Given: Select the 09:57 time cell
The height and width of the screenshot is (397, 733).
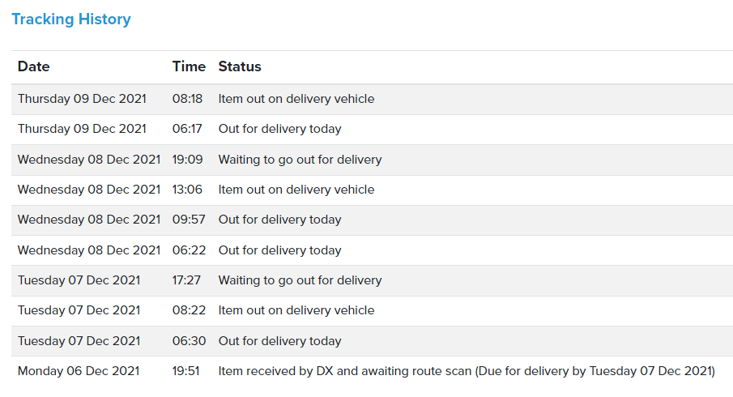Looking at the screenshot, I should pyautogui.click(x=187, y=220).
